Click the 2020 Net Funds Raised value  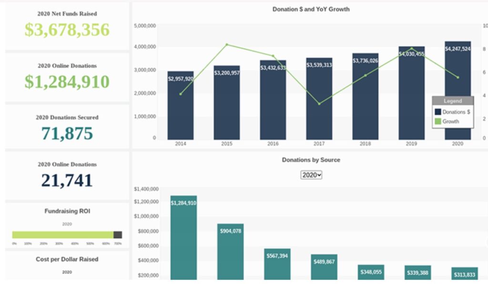tap(67, 30)
